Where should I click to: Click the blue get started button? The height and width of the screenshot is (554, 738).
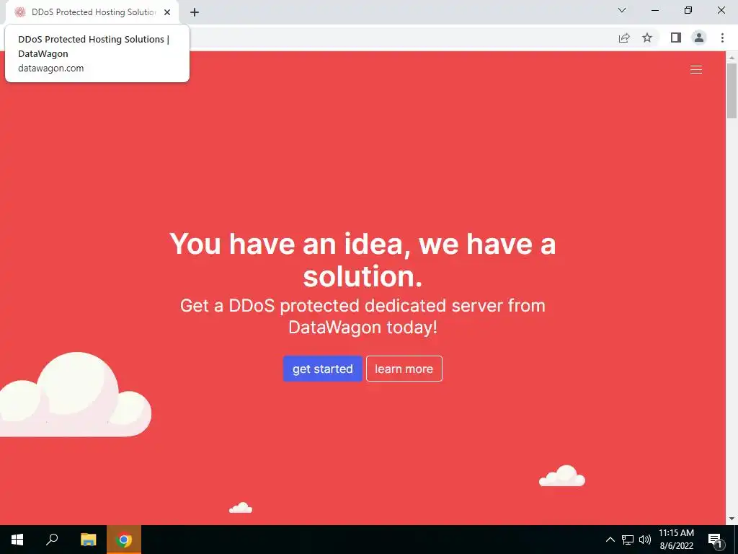322,369
